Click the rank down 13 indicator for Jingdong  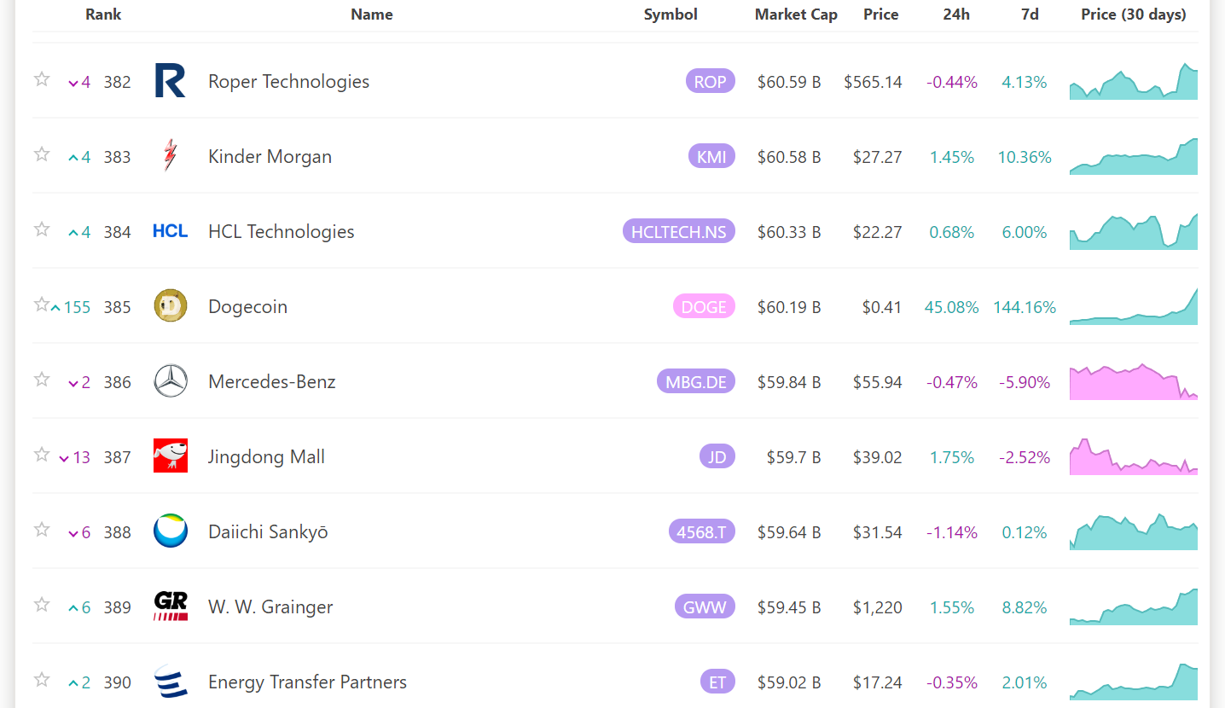pyautogui.click(x=74, y=457)
